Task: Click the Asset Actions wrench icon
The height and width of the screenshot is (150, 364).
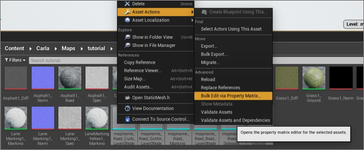Action: (127, 12)
